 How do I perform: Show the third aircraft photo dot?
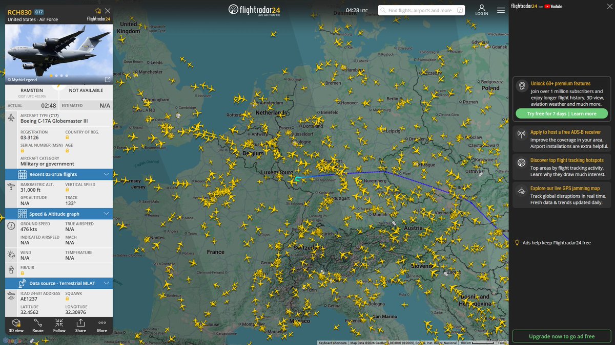(61, 76)
